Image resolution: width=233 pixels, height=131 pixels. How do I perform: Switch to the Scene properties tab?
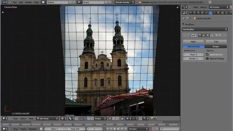194,13
